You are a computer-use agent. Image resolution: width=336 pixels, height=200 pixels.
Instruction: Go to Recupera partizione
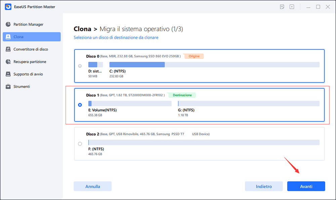tap(32, 62)
